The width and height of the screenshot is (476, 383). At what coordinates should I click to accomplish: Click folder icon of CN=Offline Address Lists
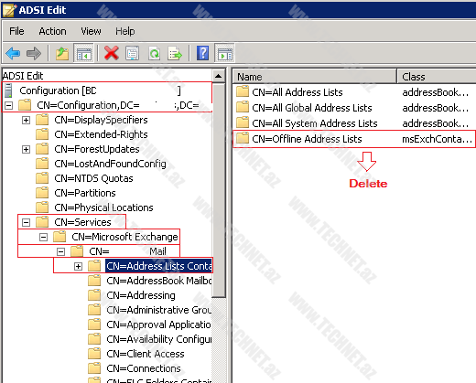243,138
